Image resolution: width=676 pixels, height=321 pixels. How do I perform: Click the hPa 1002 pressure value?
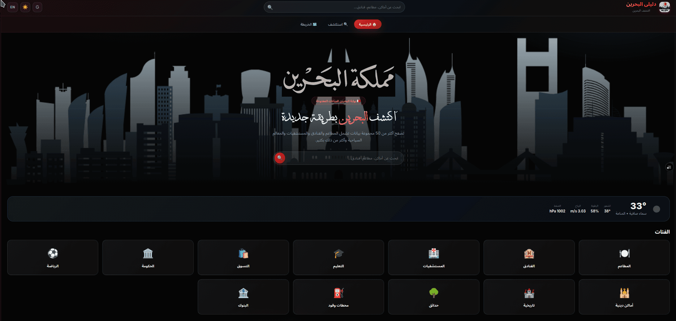point(557,211)
